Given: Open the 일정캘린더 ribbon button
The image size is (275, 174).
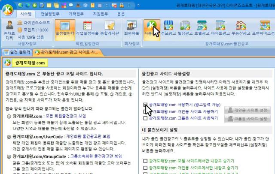Looking at the screenshot, I should [x=65, y=30].
